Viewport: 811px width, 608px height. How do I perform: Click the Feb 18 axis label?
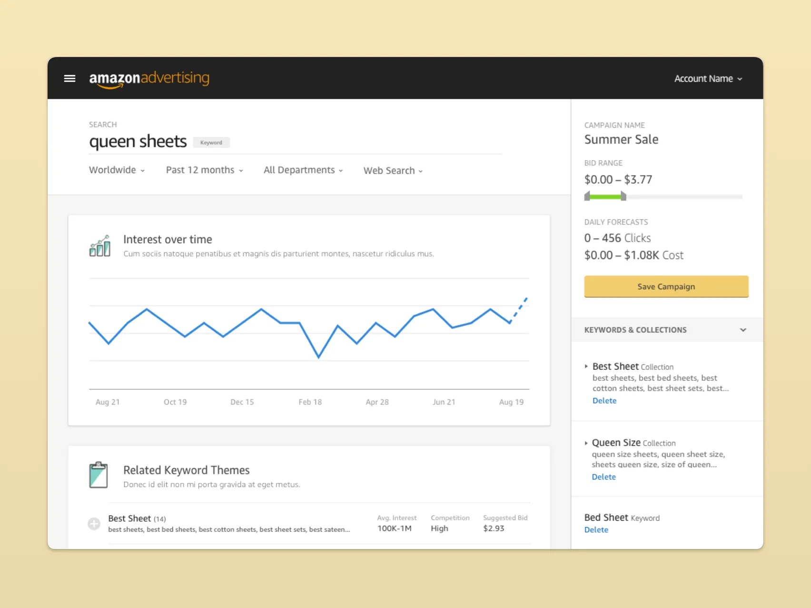[x=310, y=402]
